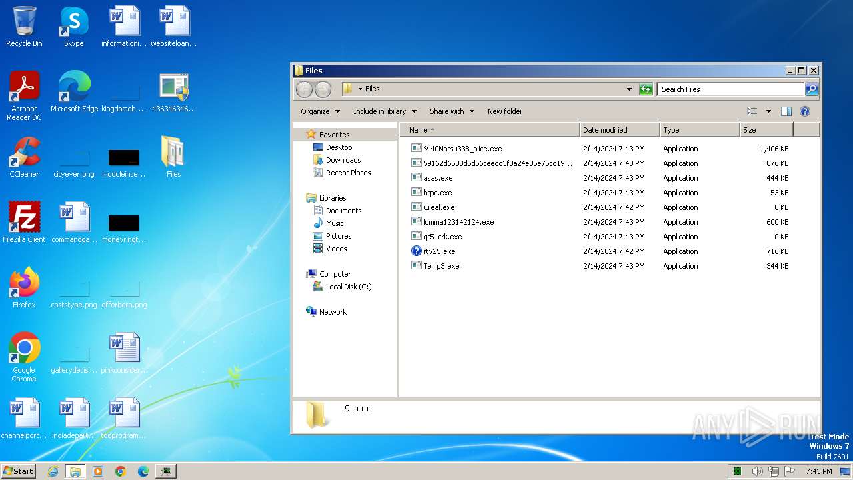Image resolution: width=853 pixels, height=480 pixels.
Task: Click Windows Explorer taskbar button
Action: point(75,471)
